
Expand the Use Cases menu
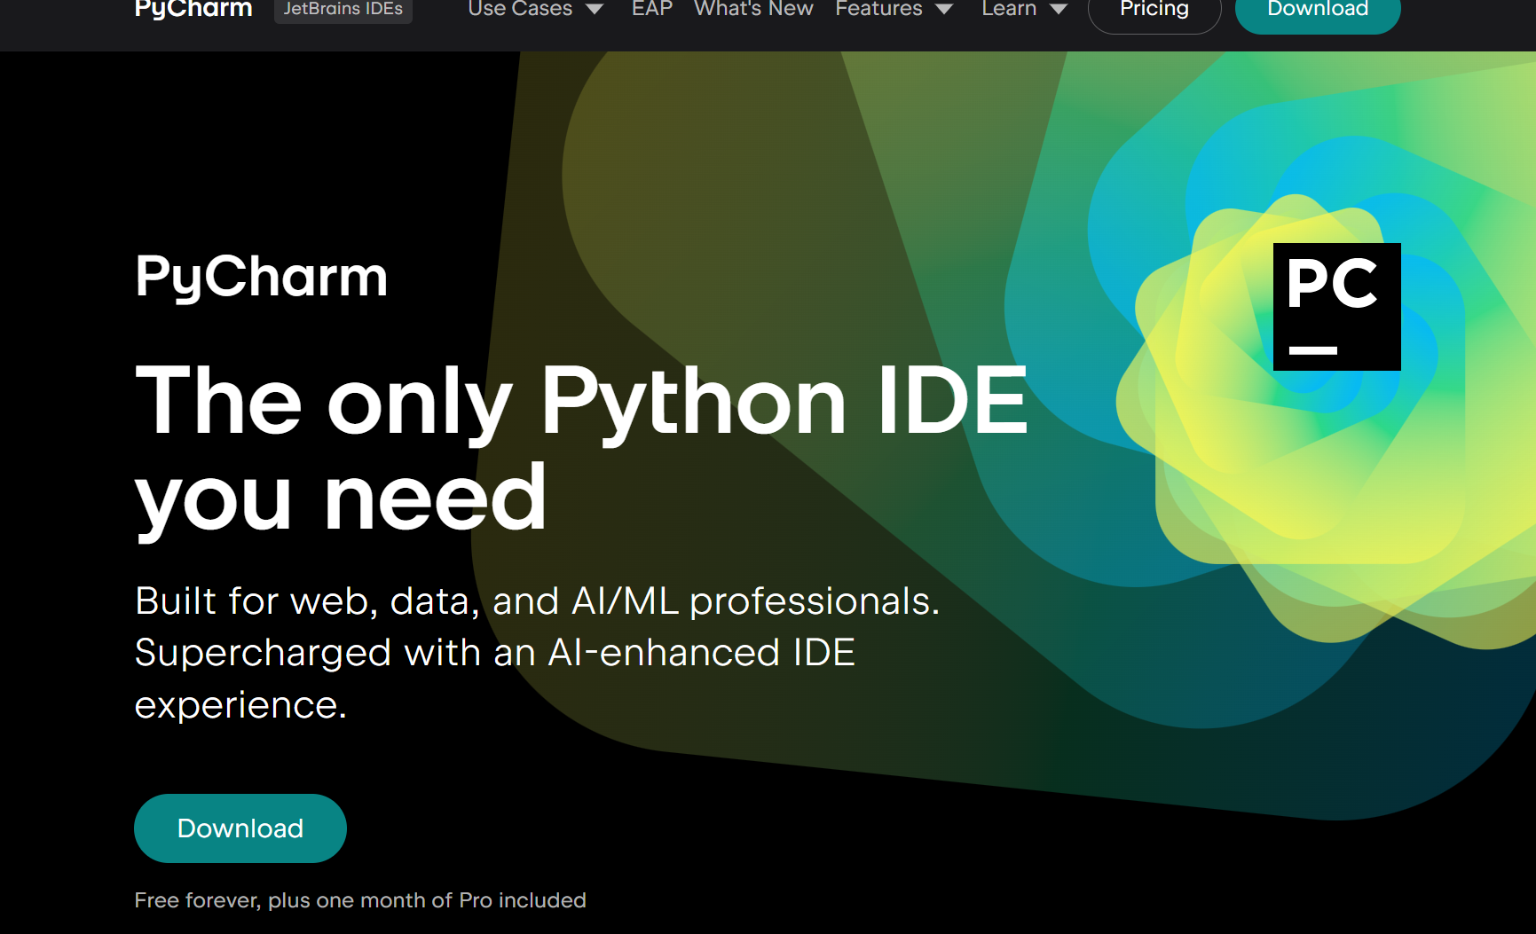coord(535,10)
